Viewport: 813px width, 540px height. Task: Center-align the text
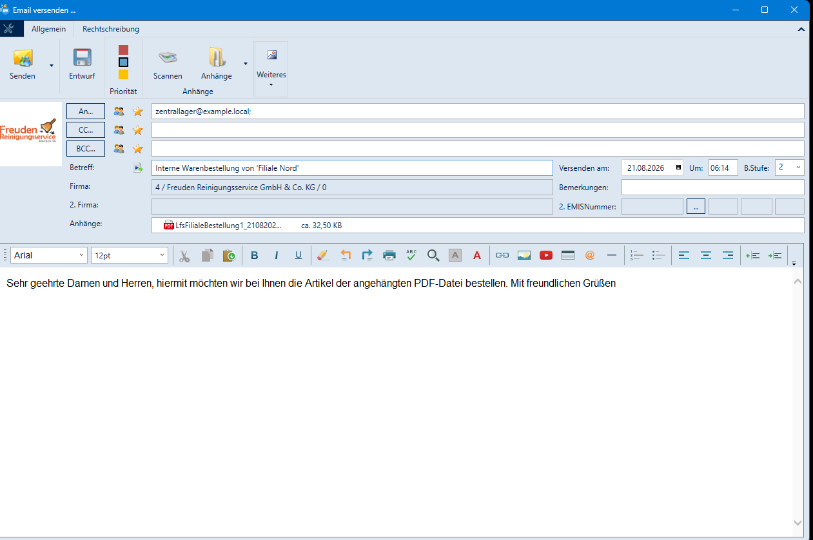tap(706, 255)
